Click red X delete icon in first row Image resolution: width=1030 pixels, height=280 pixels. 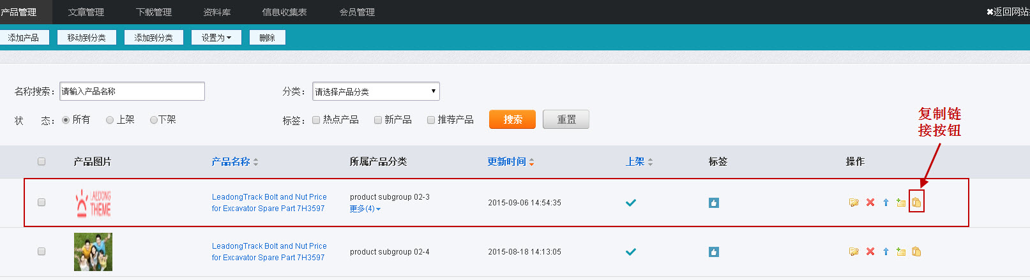point(870,202)
